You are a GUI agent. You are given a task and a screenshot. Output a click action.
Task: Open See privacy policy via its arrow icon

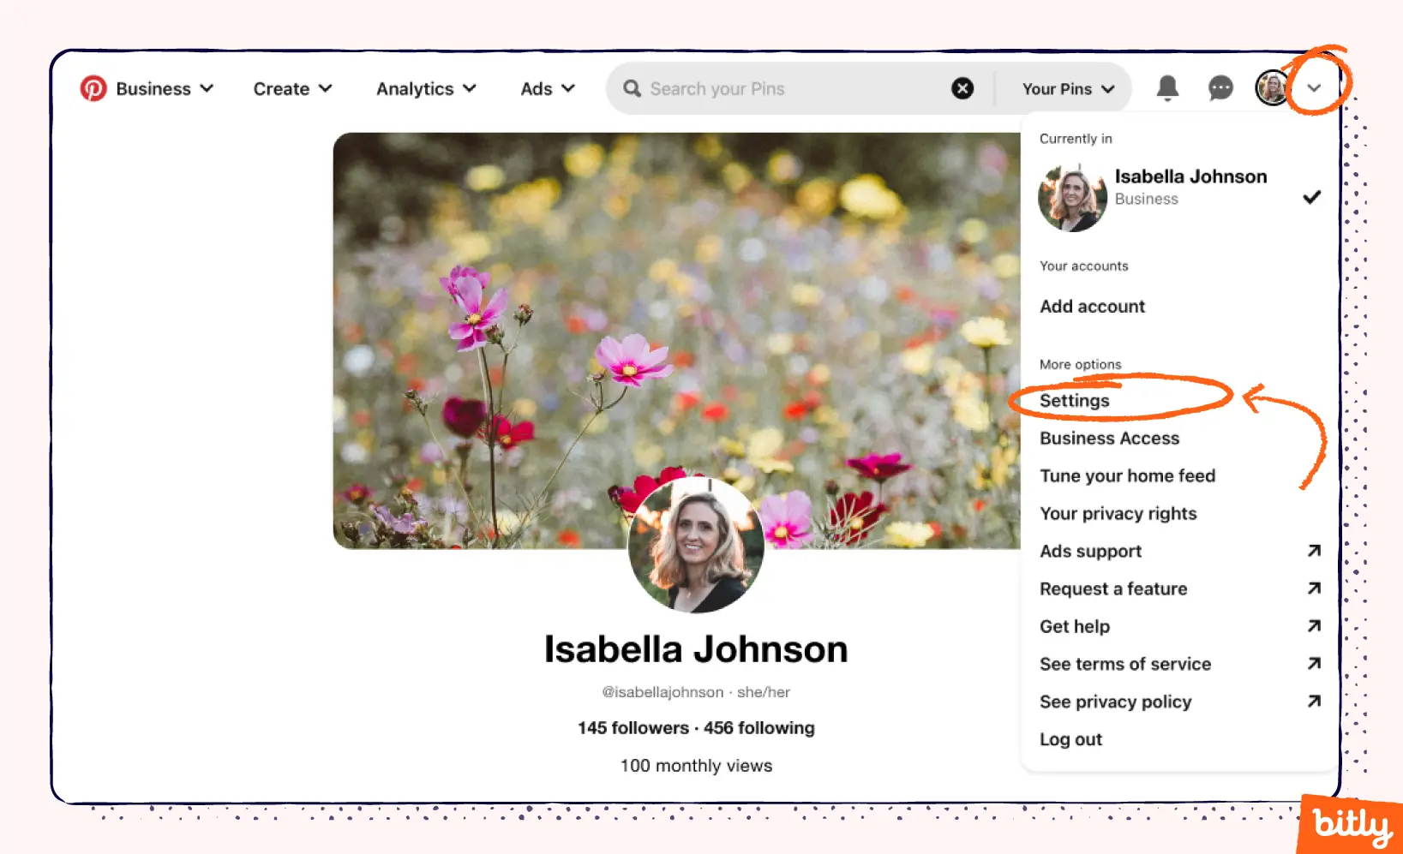[1313, 702]
